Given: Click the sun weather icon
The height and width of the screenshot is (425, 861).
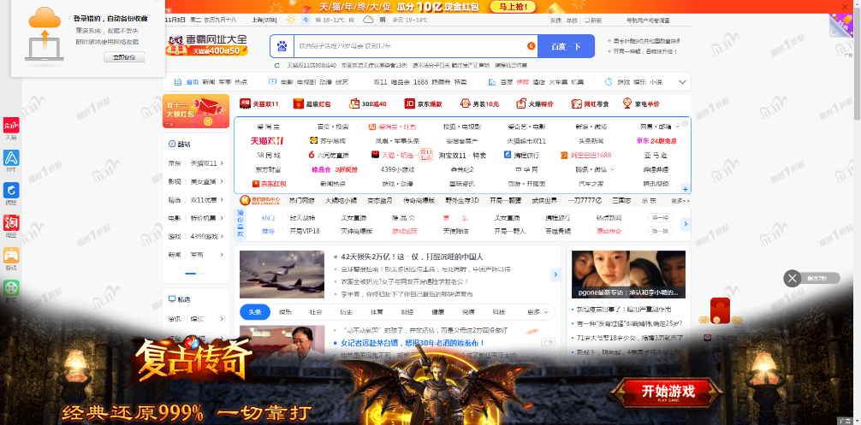Looking at the screenshot, I should (291, 21).
